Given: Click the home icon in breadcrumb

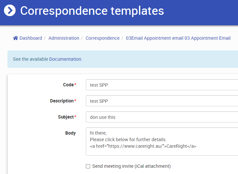Looking at the screenshot, I should coord(15,38).
